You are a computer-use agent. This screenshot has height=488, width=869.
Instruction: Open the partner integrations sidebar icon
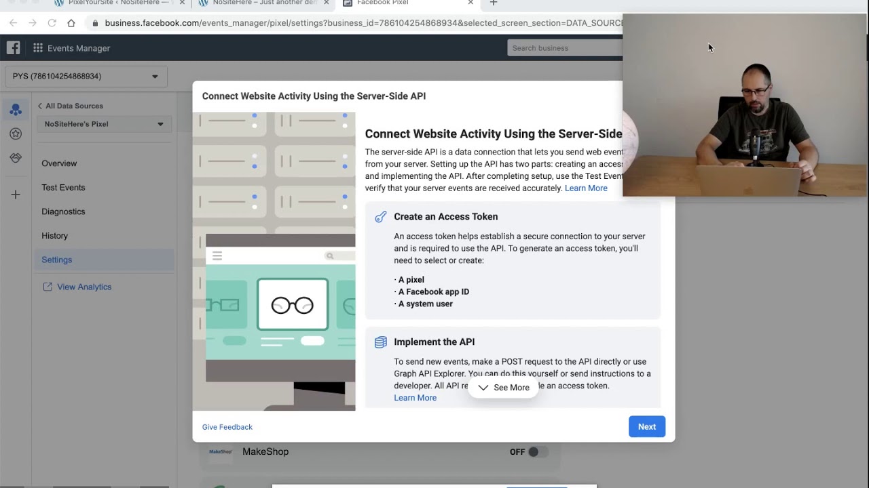(x=16, y=158)
